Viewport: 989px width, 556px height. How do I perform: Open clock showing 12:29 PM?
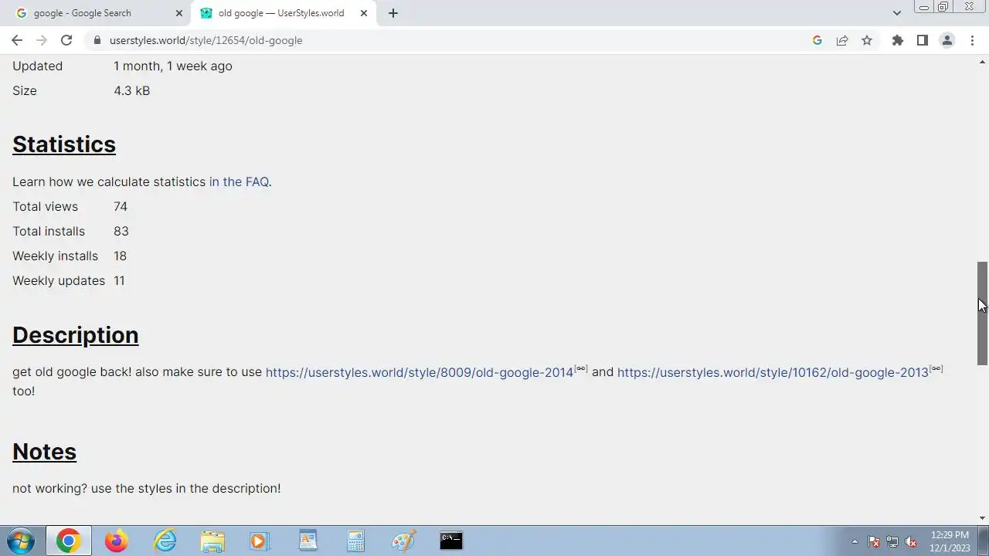pyautogui.click(x=950, y=541)
